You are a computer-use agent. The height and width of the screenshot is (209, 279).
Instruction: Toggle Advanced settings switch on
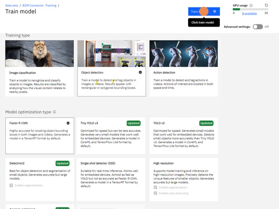(x=258, y=27)
